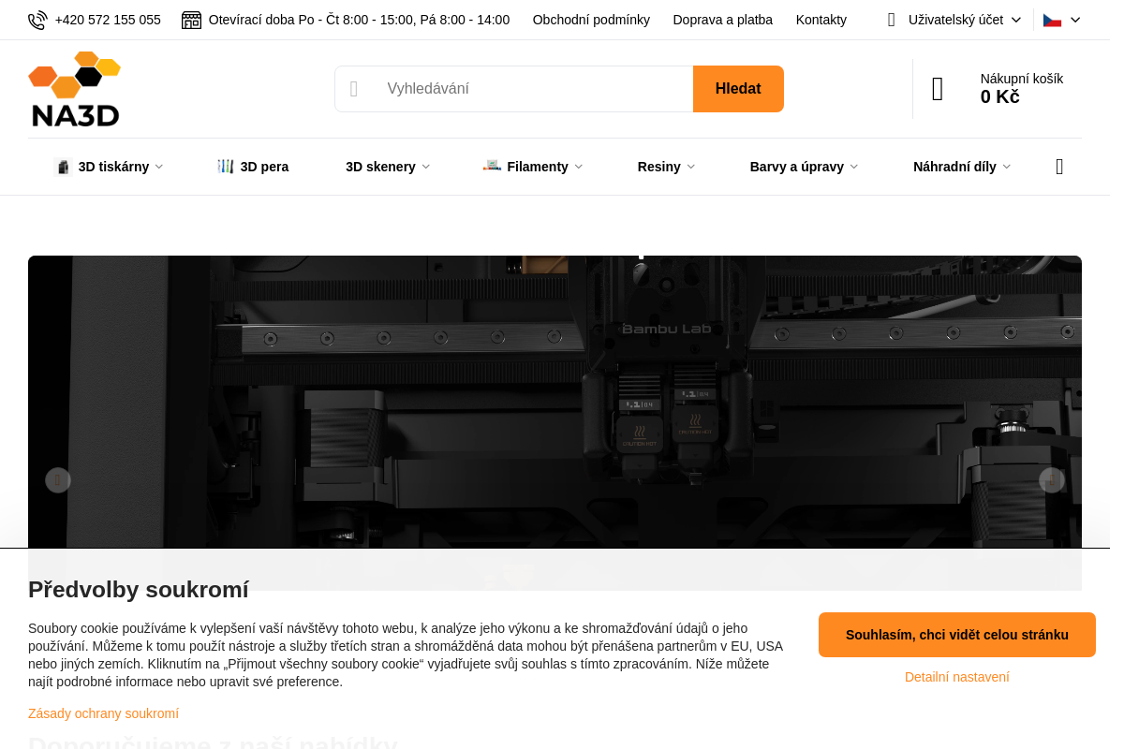
Task: Open the Resiny menu
Action: coord(659,167)
